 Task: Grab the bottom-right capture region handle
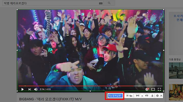(x=164, y=91)
